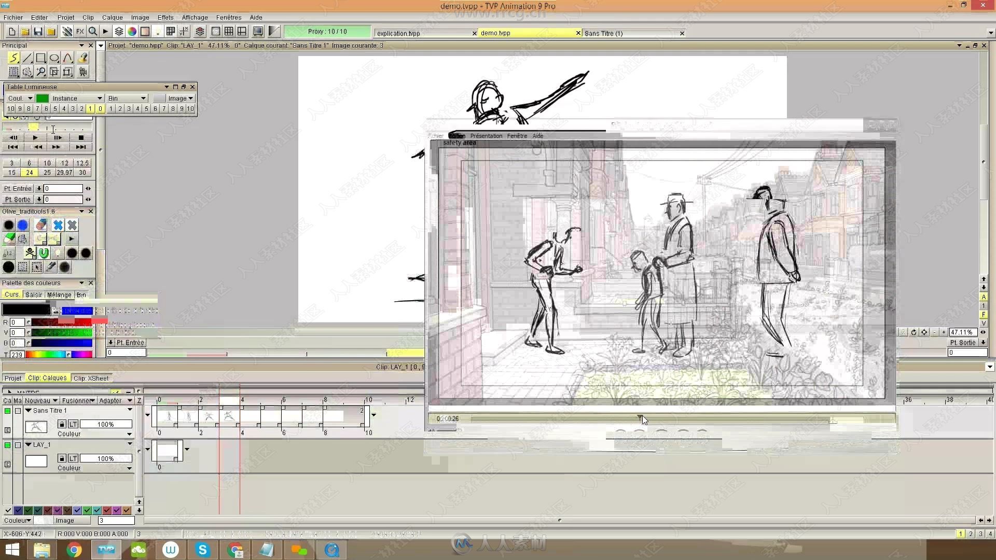Select the flood fill bucket tool
The width and height of the screenshot is (996, 560).
[82, 58]
